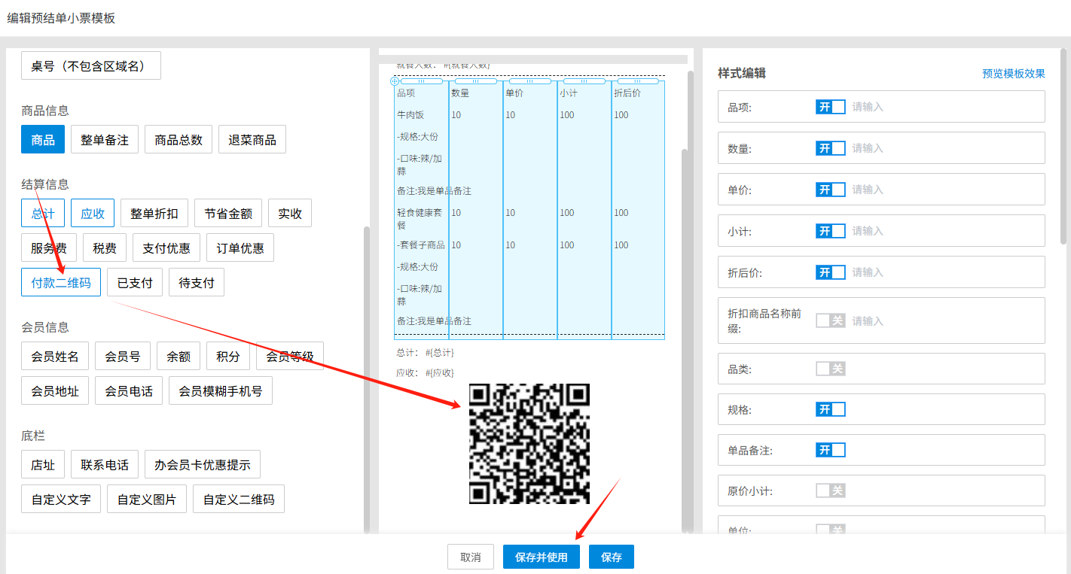Click the table move handle icon in preview

click(x=395, y=80)
